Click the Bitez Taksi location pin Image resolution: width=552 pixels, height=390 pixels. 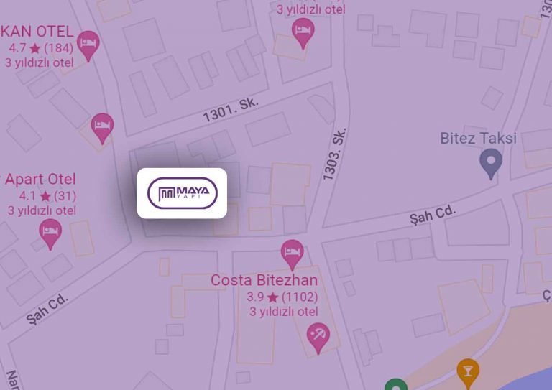(491, 164)
